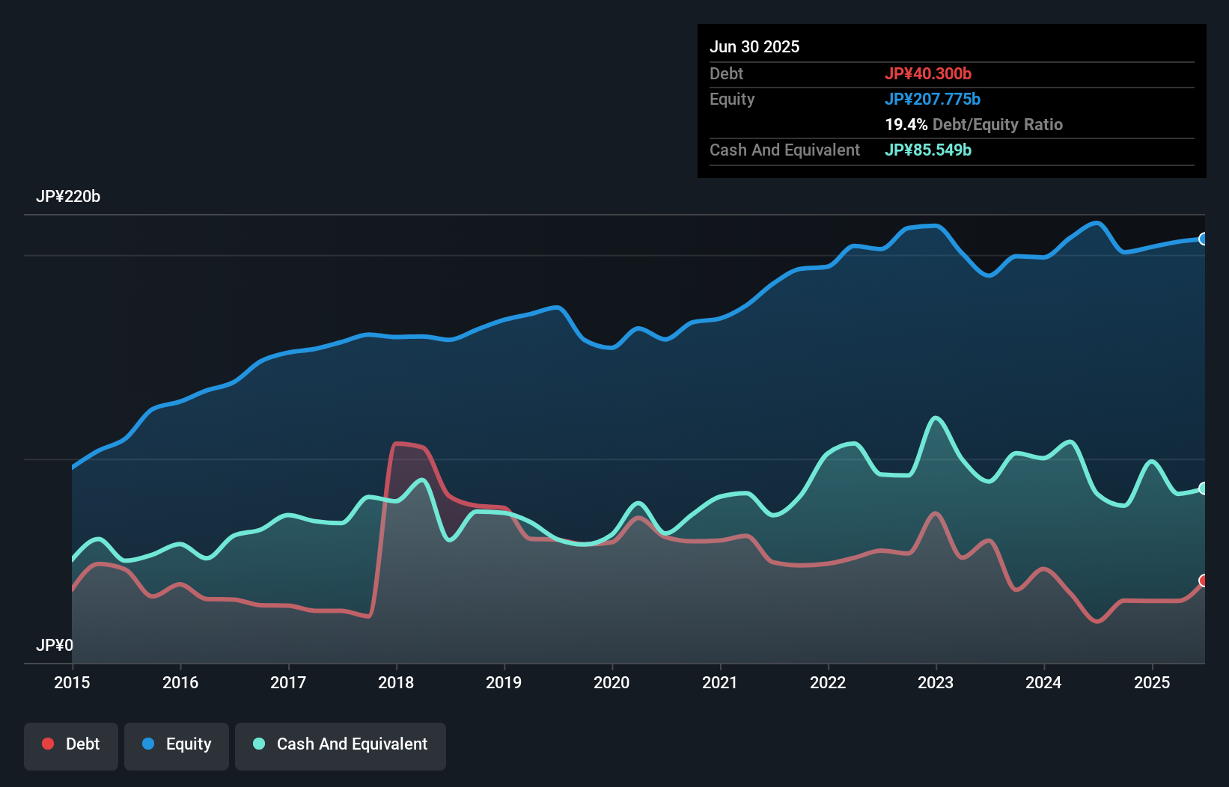
Task: Select the Cash endpoint marker on the chart
Action: point(1202,489)
